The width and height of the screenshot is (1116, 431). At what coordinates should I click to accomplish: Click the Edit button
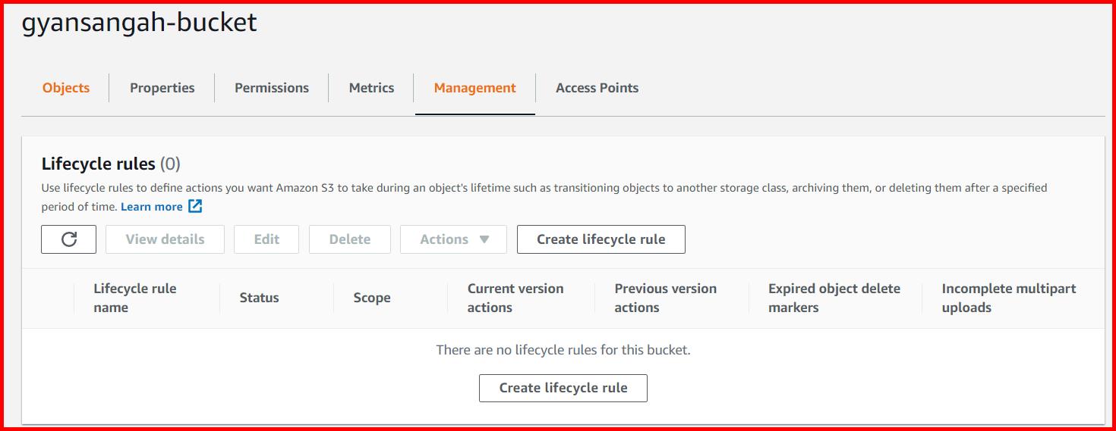266,239
